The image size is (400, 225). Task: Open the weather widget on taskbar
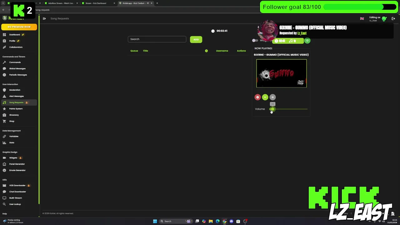[13, 221]
